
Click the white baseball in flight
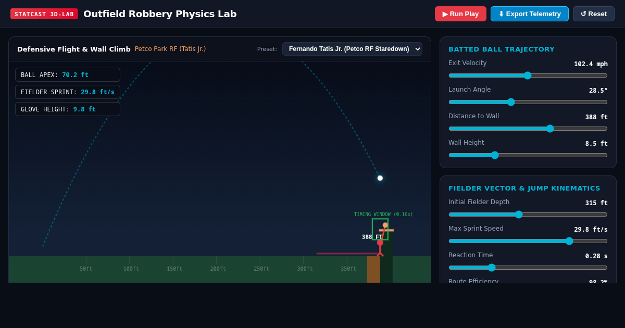380,178
